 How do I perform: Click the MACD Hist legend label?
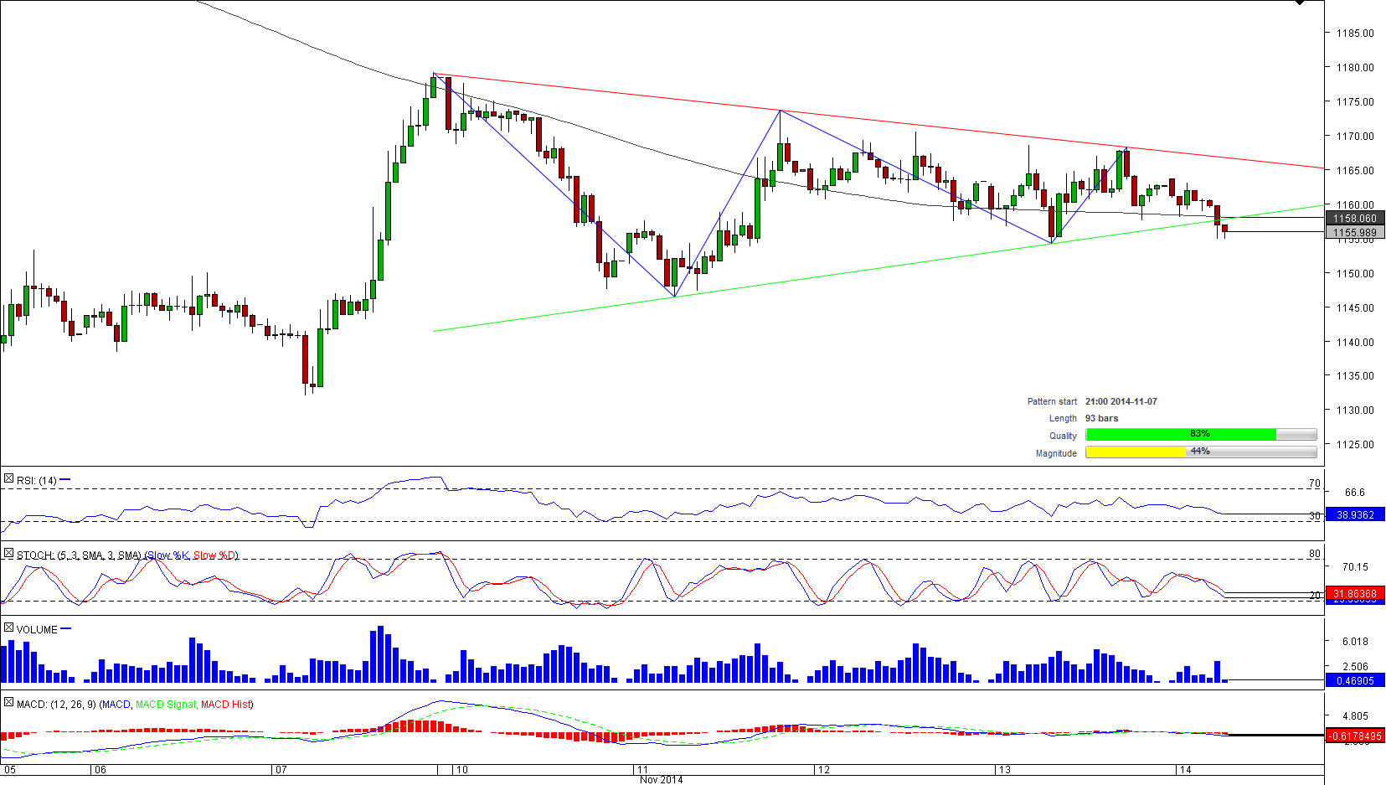(225, 705)
